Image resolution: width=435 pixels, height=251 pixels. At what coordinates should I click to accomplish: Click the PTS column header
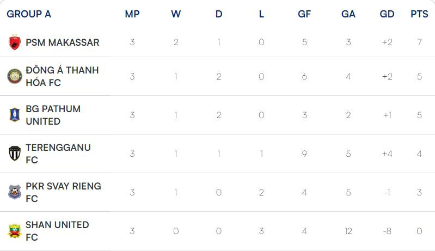419,14
